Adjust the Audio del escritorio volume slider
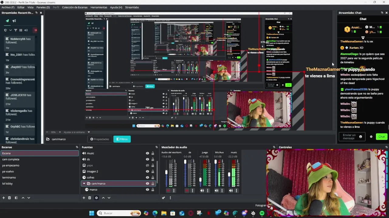 coord(166,172)
